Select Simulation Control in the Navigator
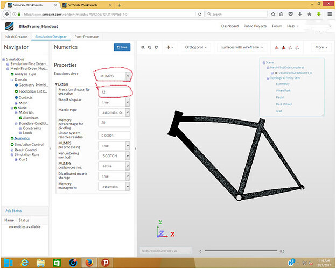The width and height of the screenshot is (336, 269). point(29,145)
